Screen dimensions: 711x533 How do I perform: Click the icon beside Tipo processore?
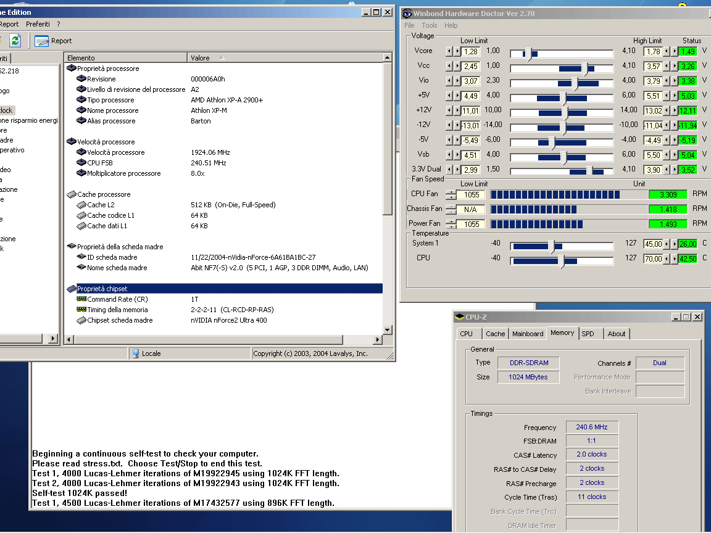pyautogui.click(x=81, y=100)
